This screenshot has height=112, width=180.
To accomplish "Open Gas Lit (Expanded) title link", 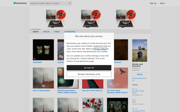I will [41, 90].
